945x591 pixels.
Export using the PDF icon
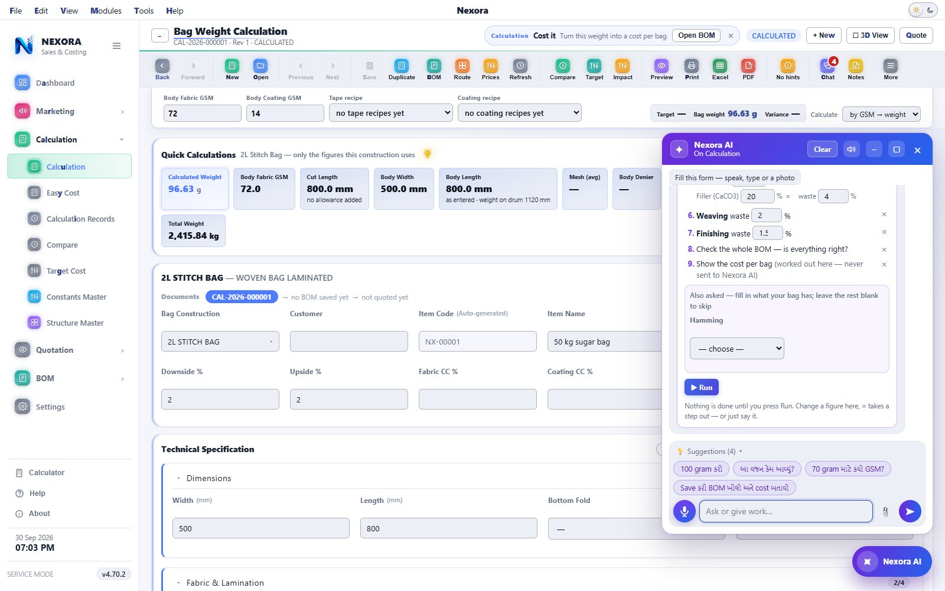(x=748, y=69)
